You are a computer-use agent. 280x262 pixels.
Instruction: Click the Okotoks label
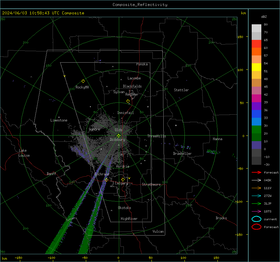[124, 208]
